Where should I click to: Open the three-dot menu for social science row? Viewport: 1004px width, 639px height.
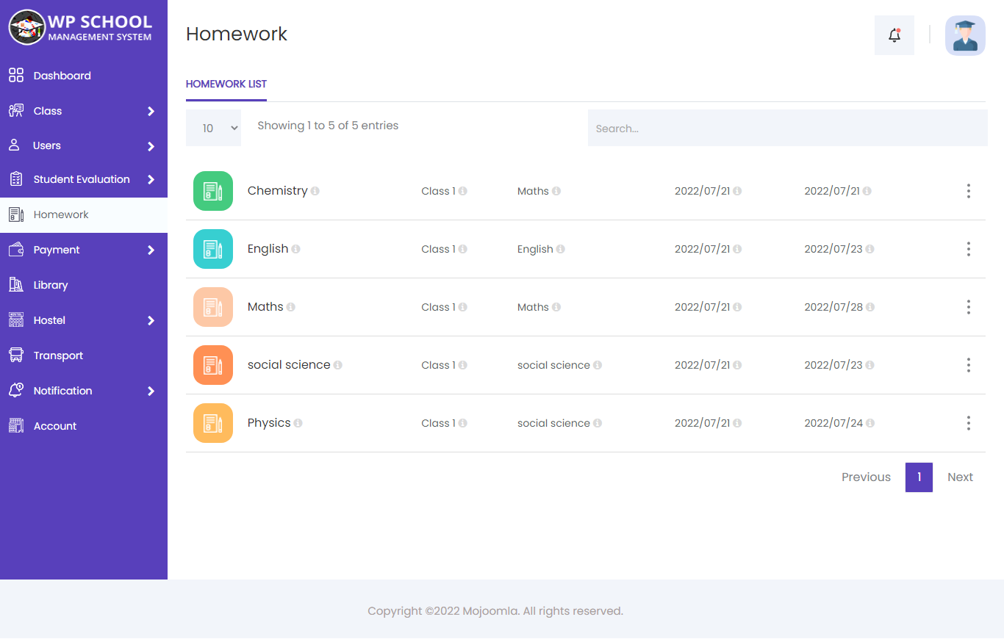(969, 365)
